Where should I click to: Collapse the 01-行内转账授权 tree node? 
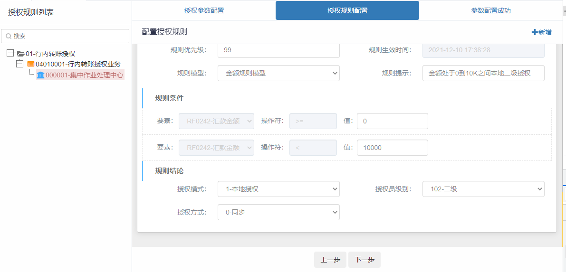[10, 53]
